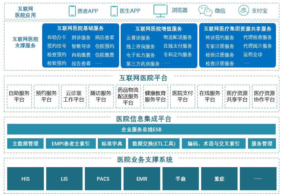Select 检查注册服务 item
282x196 pixels.
tap(220, 64)
